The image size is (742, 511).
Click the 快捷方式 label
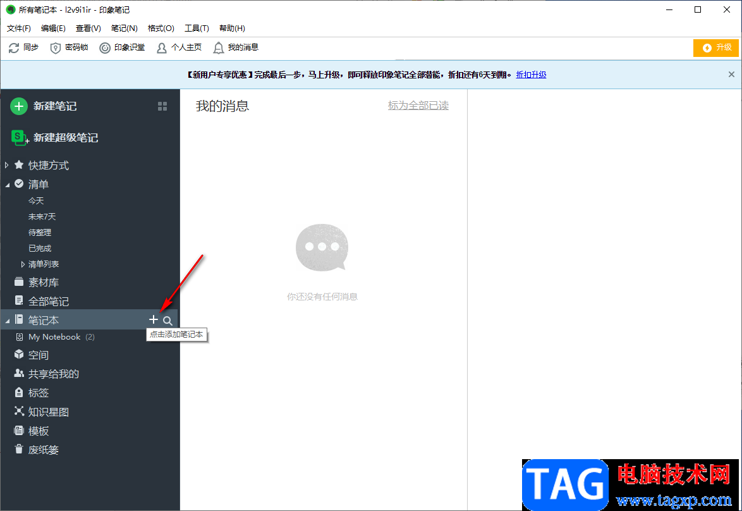click(x=49, y=165)
